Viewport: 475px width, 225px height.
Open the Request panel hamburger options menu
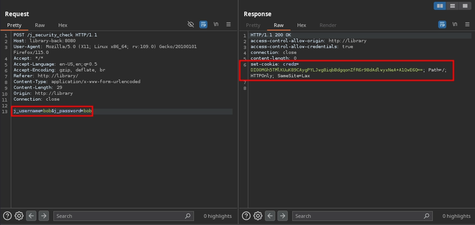[229, 24]
